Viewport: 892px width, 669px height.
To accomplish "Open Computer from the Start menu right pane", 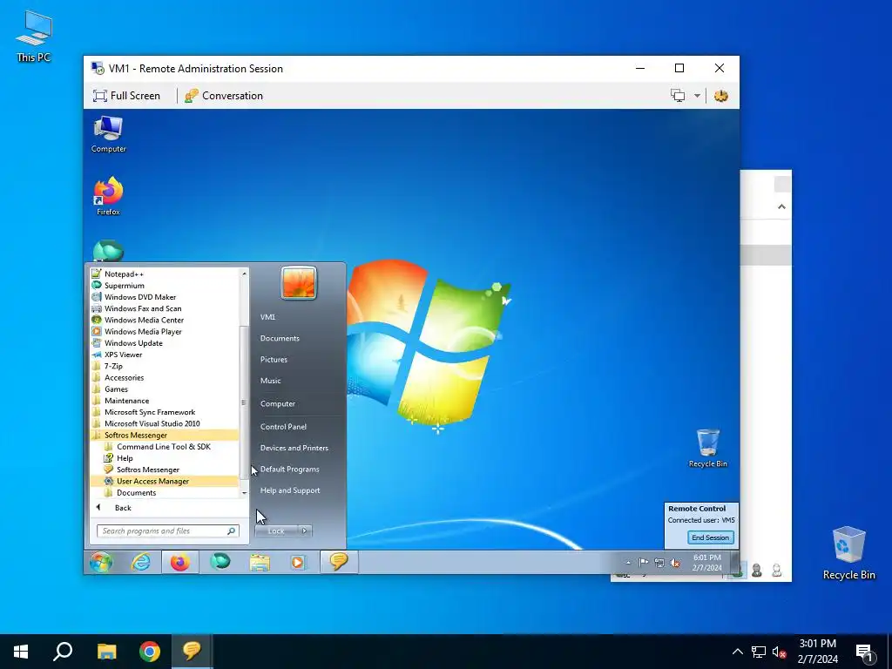I will click(x=278, y=403).
